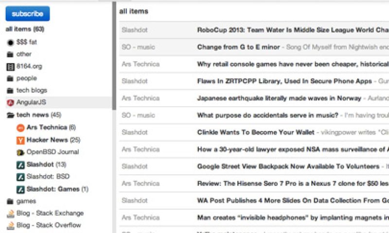Open the tech blogs folder icon
The width and height of the screenshot is (389, 233).
point(10,91)
